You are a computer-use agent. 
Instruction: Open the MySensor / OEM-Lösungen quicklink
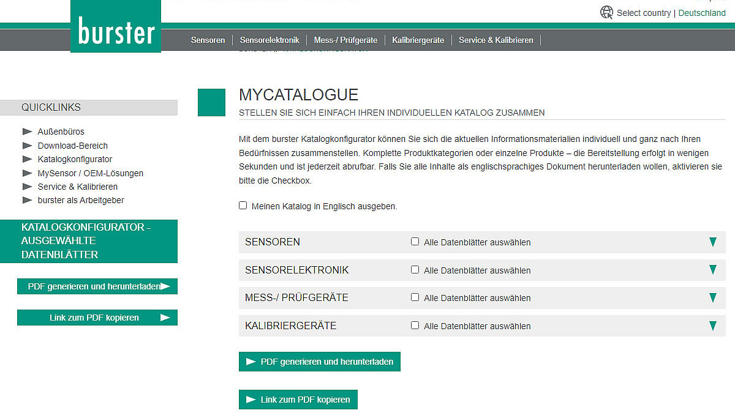click(x=91, y=173)
